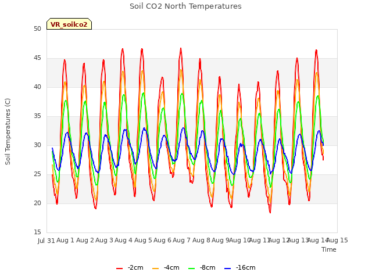372x279 pixels.
Task: Click the 30 y-axis tick label
Action: pos(37,145)
